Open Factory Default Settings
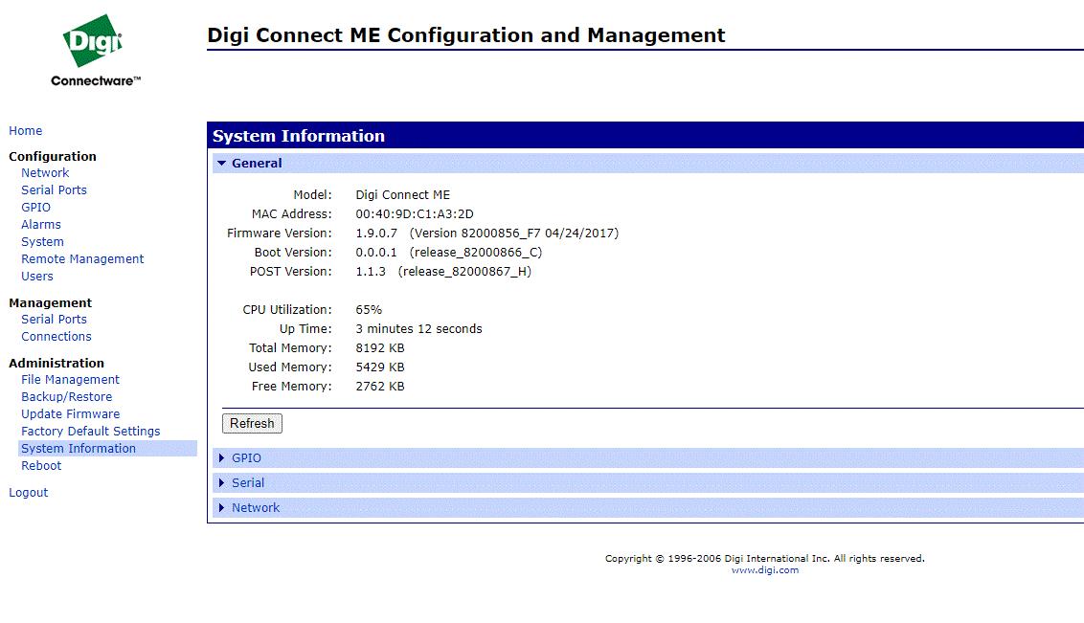The width and height of the screenshot is (1084, 623). [x=91, y=431]
